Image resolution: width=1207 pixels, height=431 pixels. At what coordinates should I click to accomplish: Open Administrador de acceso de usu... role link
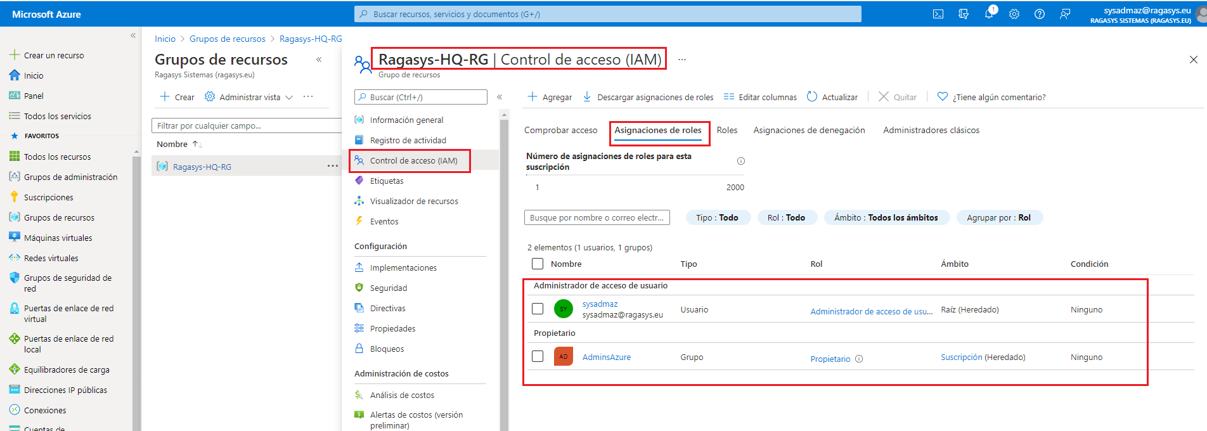point(872,311)
